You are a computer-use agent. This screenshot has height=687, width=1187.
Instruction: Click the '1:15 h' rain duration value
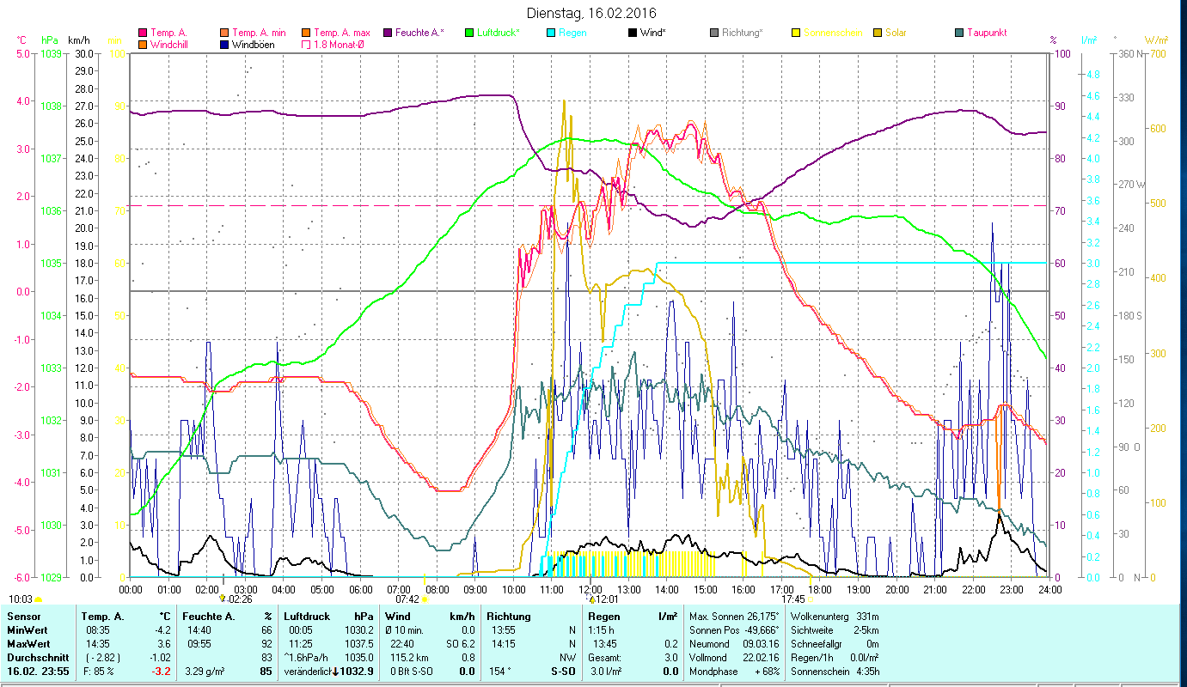[x=602, y=630]
